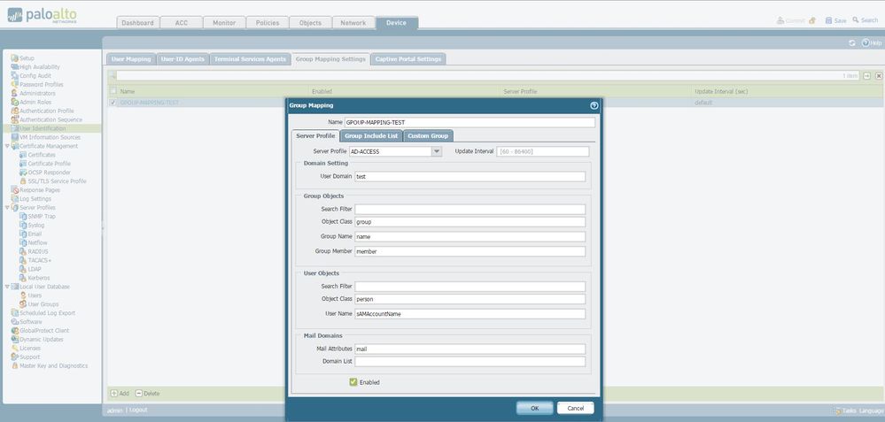
Task: Switch to Group Include List tab
Action: [x=371, y=135]
